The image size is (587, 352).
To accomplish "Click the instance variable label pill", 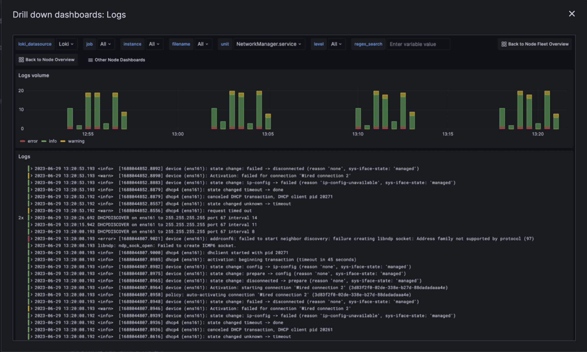I will coord(132,44).
